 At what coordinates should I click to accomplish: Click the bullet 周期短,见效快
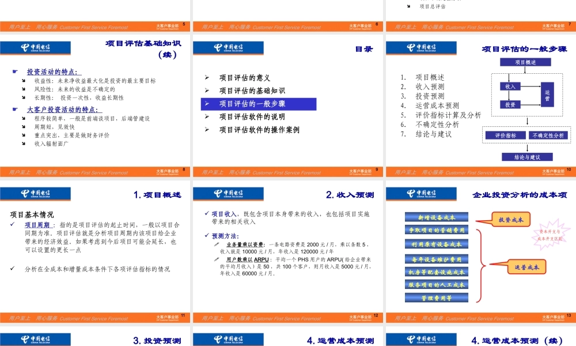(54, 127)
